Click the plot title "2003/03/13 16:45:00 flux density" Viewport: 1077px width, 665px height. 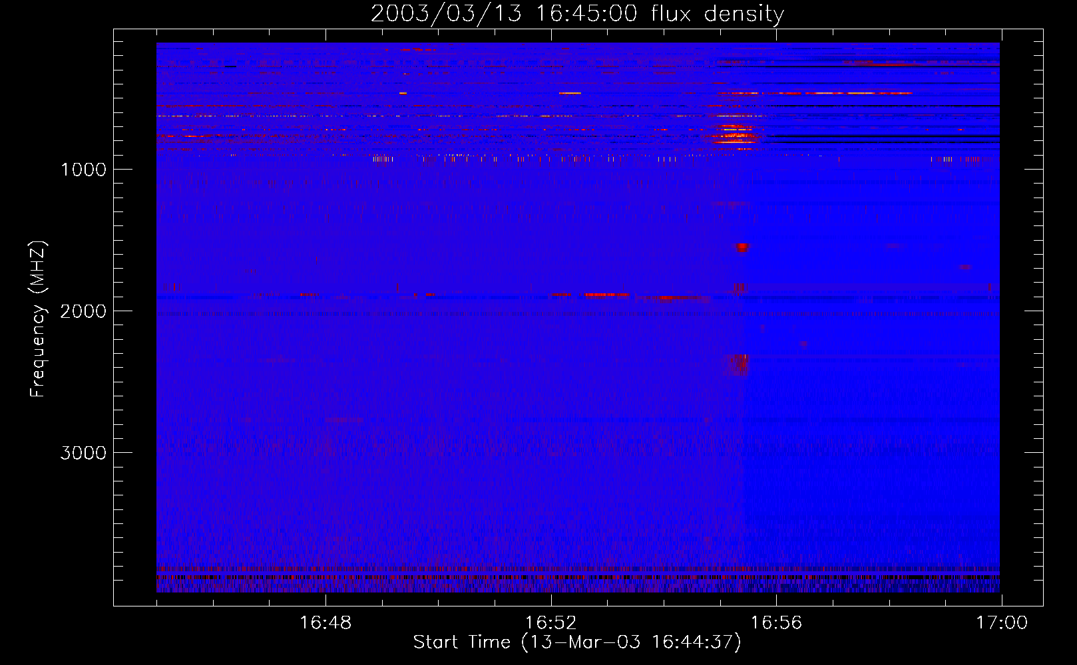(x=577, y=14)
